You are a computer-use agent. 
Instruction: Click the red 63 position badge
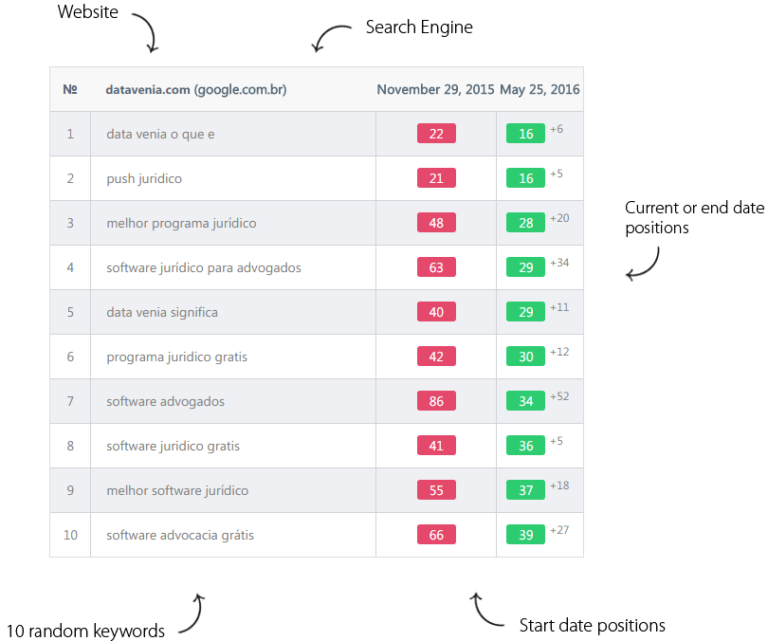[x=436, y=266]
